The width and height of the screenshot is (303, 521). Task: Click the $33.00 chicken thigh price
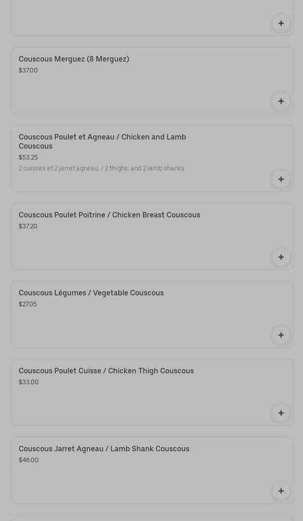click(x=29, y=382)
